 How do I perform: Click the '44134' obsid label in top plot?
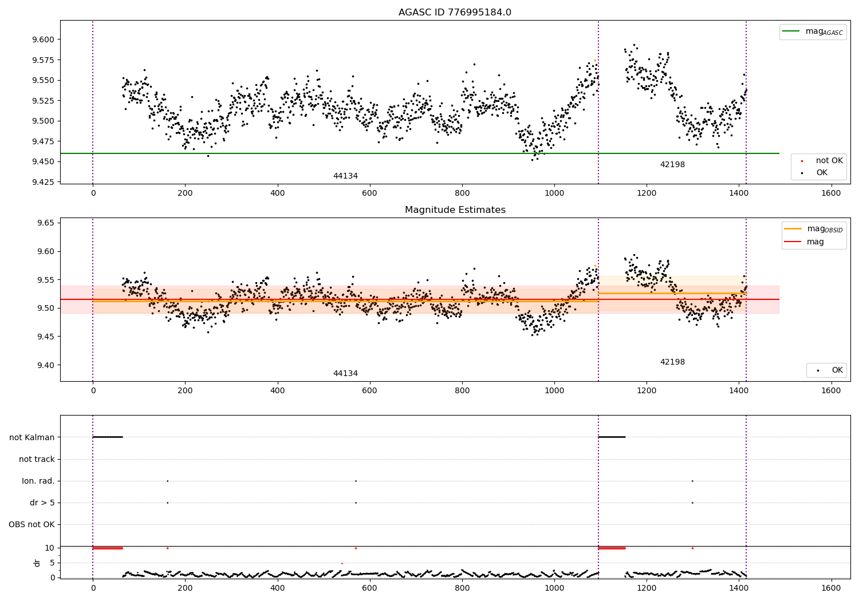[x=345, y=176]
